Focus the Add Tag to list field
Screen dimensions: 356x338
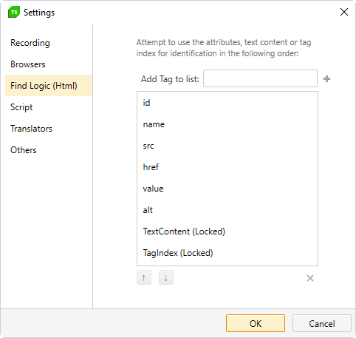point(260,78)
